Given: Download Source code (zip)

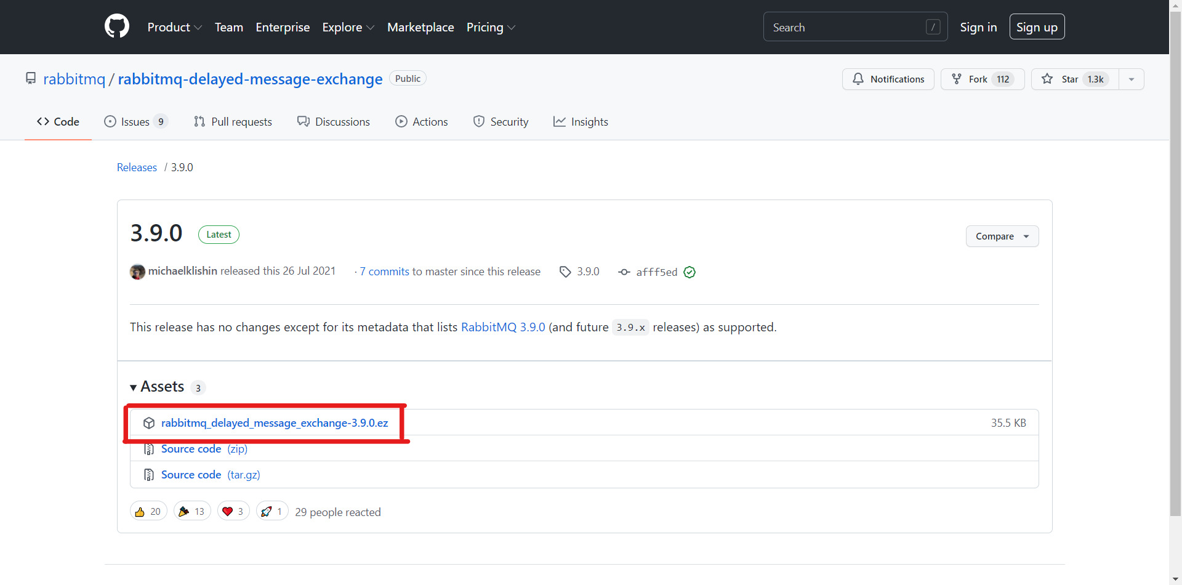Looking at the screenshot, I should [204, 449].
